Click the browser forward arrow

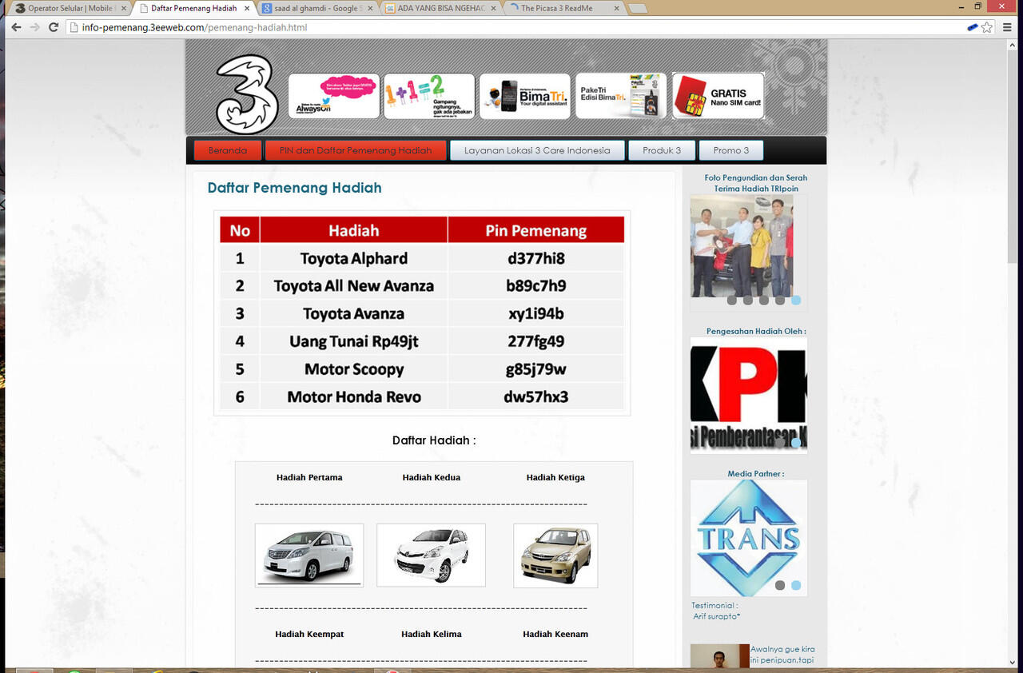tap(34, 27)
